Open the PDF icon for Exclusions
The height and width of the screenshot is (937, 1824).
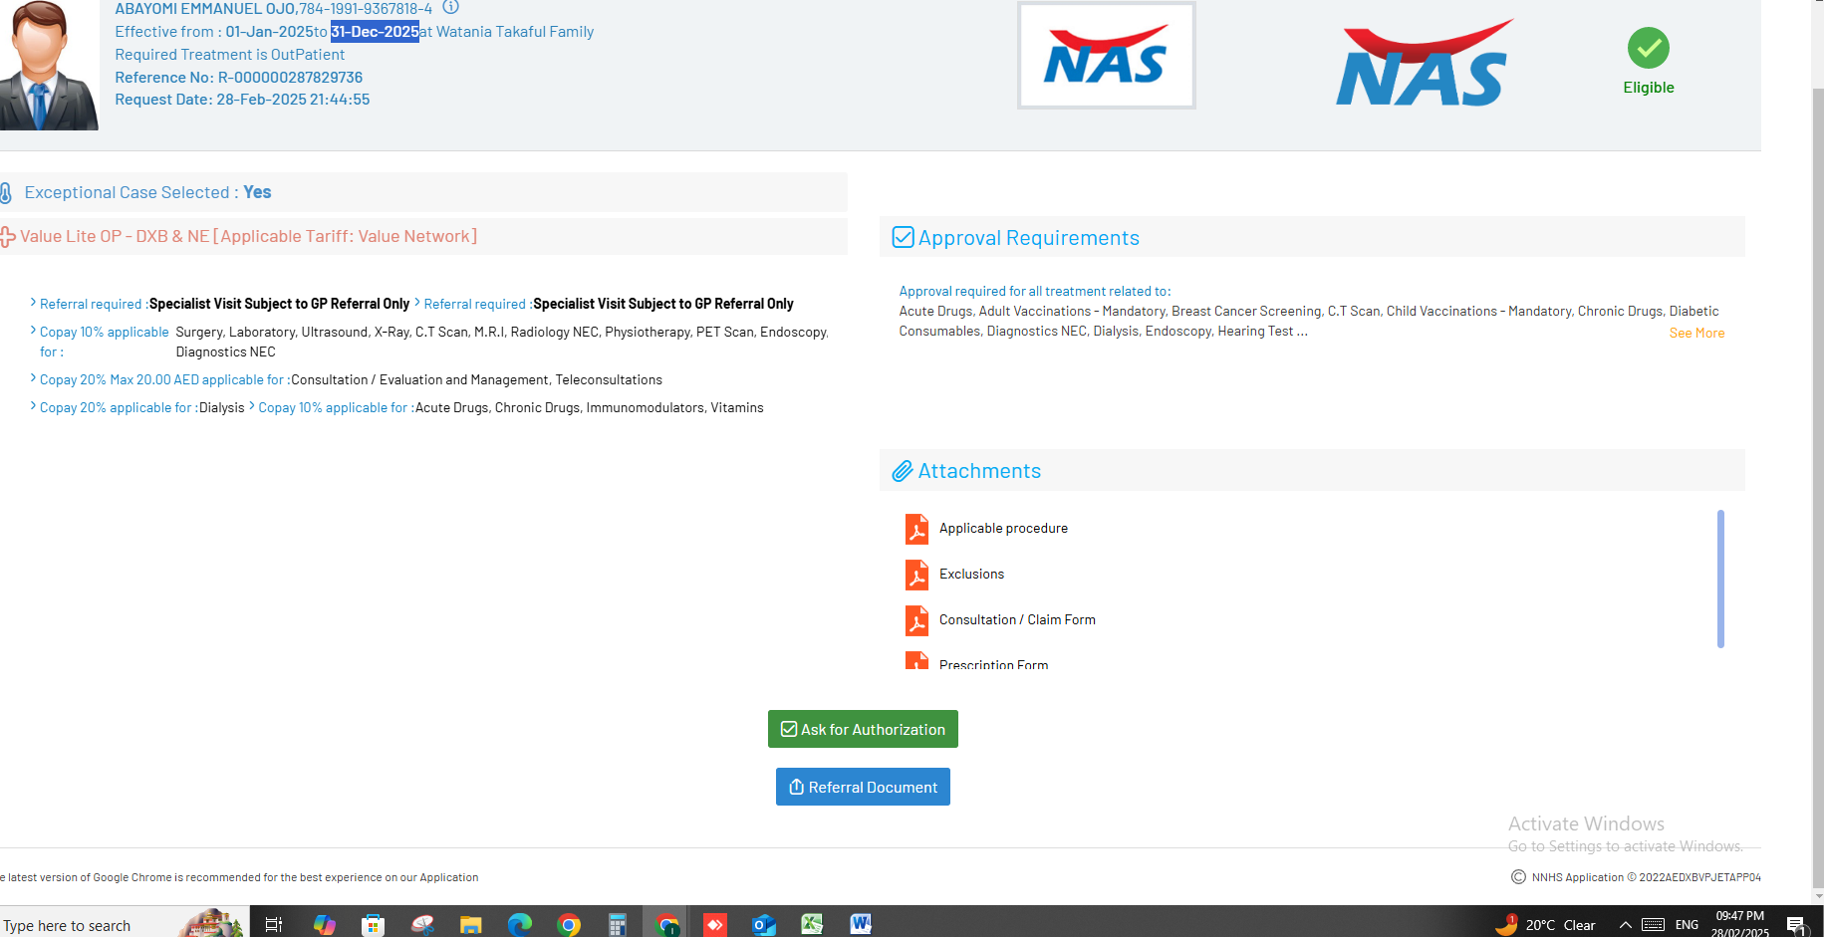point(916,575)
